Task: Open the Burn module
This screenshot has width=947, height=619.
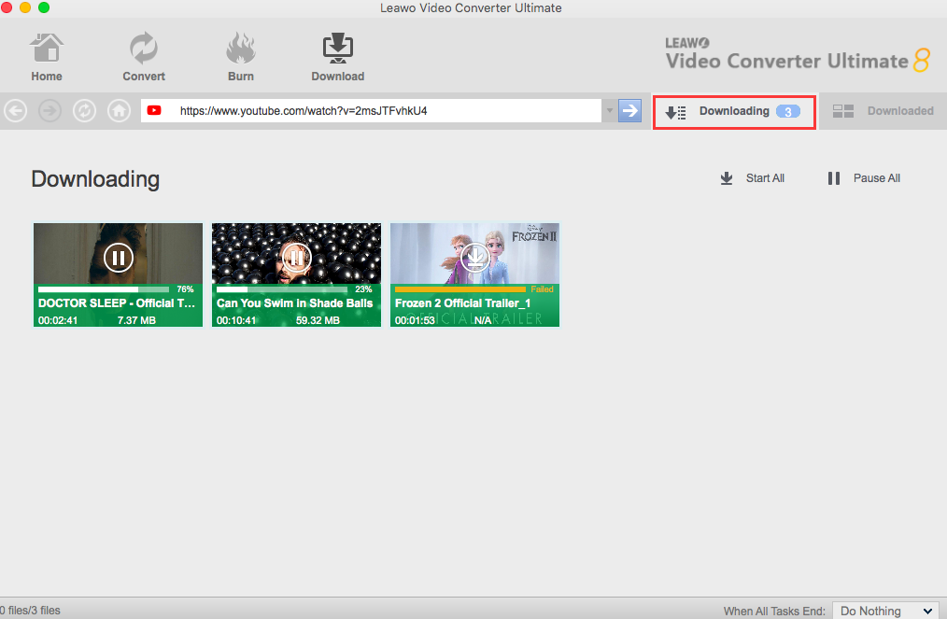Action: [240, 57]
